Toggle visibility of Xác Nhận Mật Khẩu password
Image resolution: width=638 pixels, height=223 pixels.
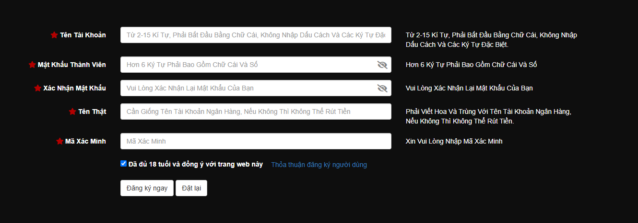click(x=382, y=88)
